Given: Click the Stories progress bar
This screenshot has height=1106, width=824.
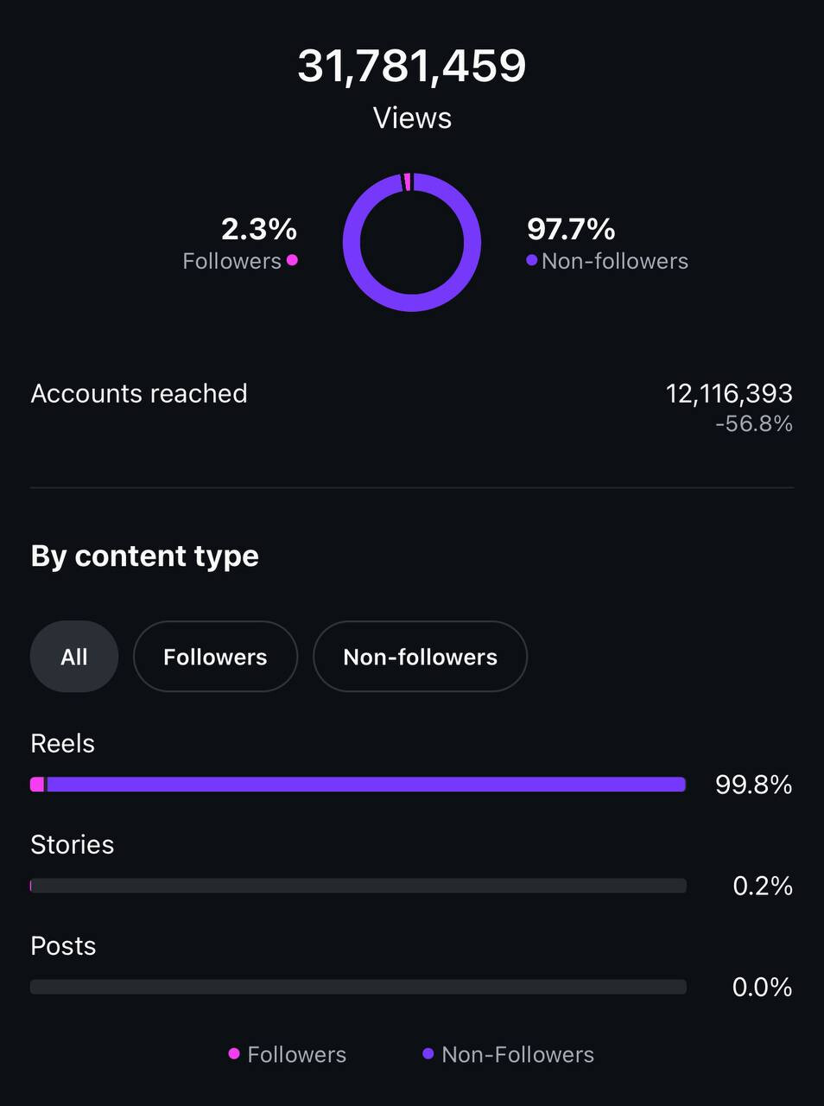Looking at the screenshot, I should tap(358, 886).
